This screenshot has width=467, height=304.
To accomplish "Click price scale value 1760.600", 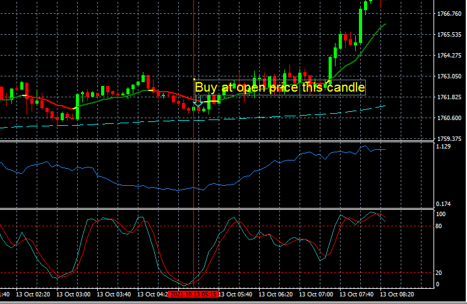I will (449, 118).
